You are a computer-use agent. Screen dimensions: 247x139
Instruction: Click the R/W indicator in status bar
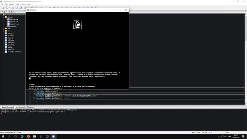tap(199, 132)
